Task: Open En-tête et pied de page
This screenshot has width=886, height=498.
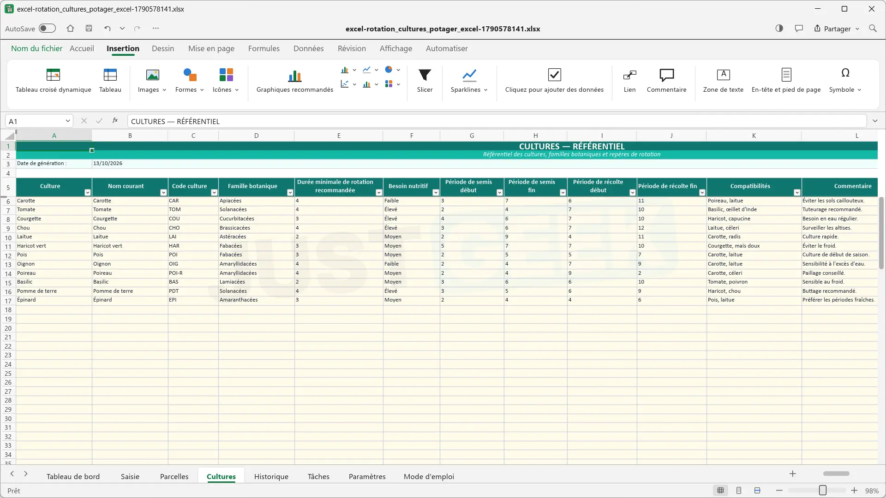Action: [786, 80]
